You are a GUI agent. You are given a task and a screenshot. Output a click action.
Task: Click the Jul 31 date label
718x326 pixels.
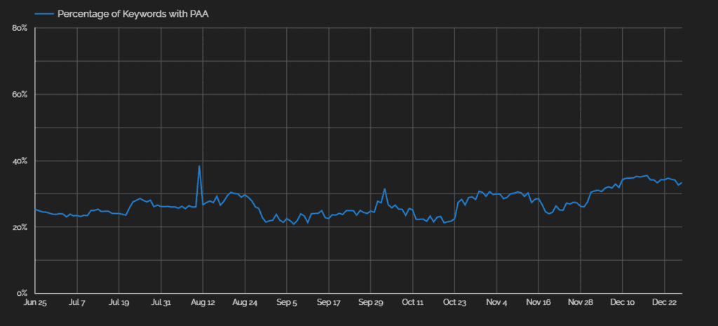pyautogui.click(x=161, y=303)
